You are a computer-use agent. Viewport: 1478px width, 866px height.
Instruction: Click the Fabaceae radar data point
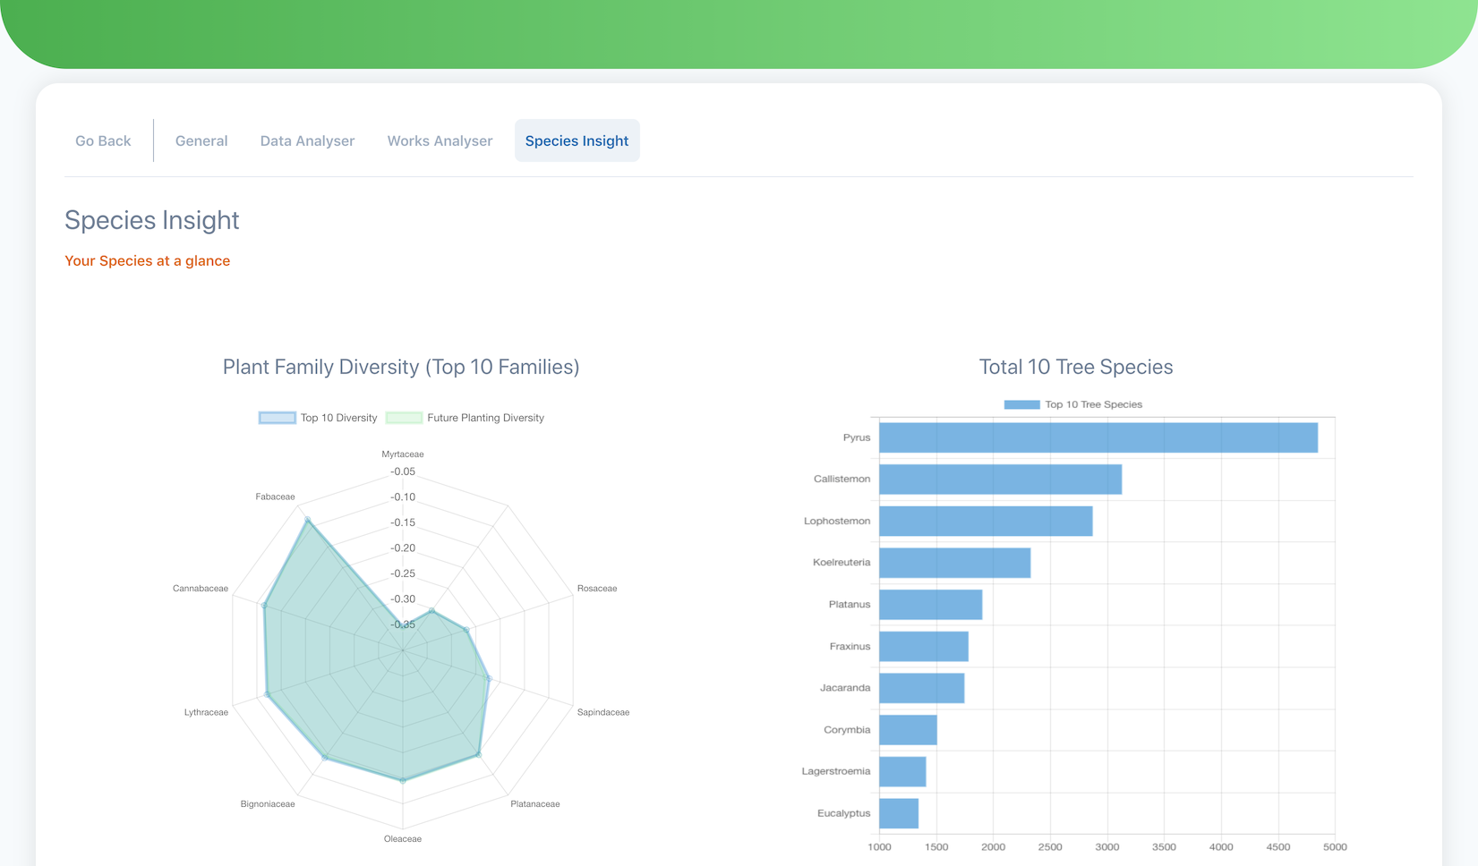[x=308, y=520]
